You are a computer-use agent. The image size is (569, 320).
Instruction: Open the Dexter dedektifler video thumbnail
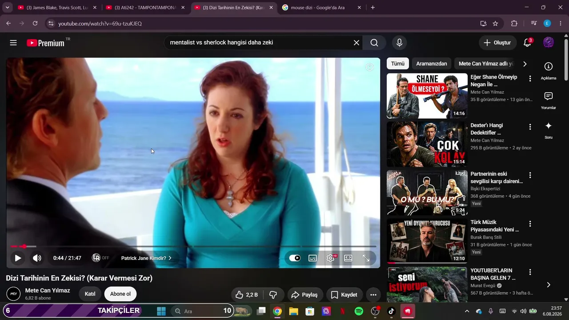pos(427,144)
